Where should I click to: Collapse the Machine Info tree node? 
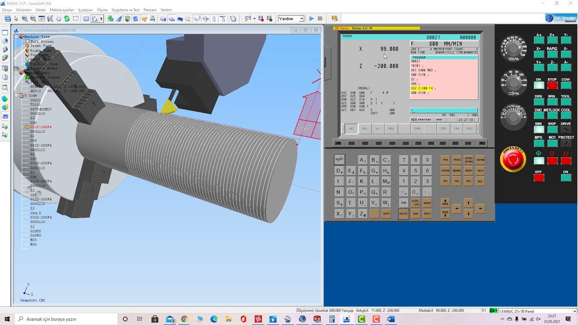click(17, 73)
